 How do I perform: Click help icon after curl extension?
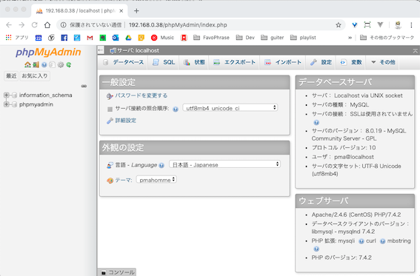point(382,241)
